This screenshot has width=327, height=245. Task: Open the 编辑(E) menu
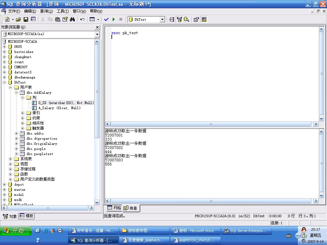point(30,11)
